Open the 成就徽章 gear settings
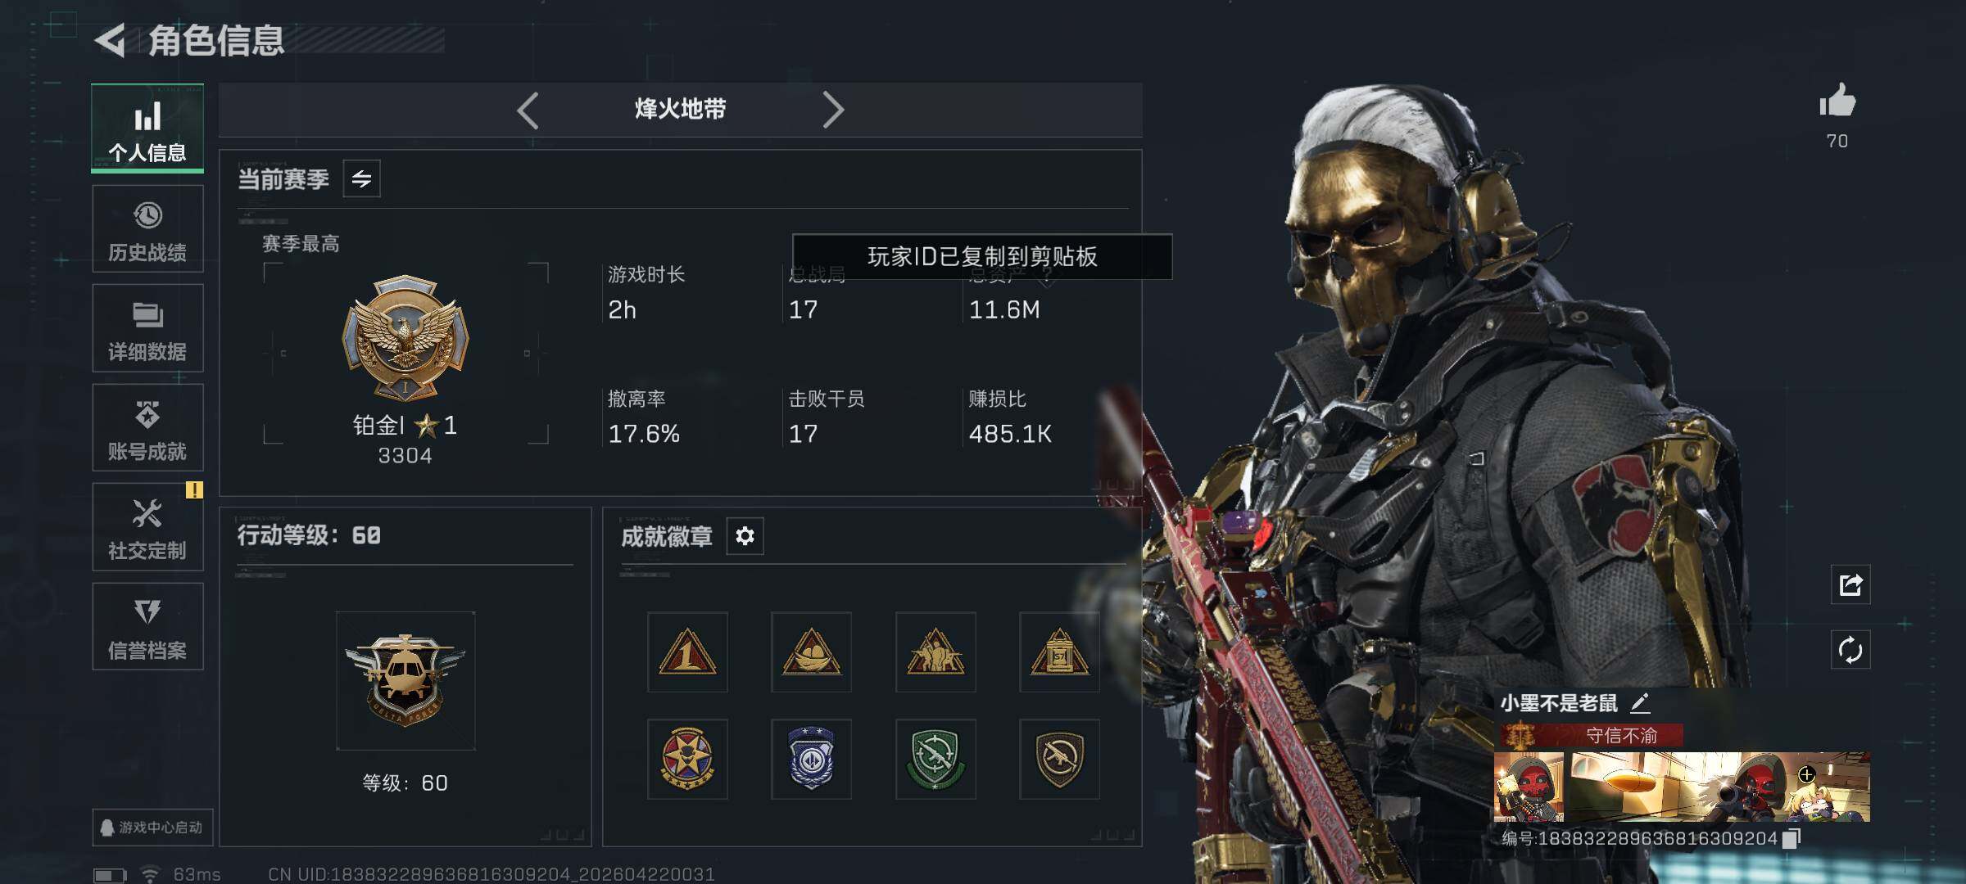1966x884 pixels. [x=745, y=536]
